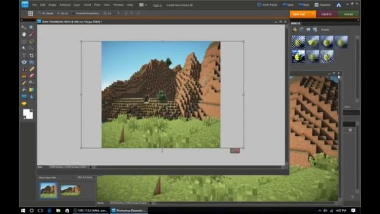Select the Spot Healing Brush tool
Image resolution: width=380 pixels, height=214 pixels.
coord(31,69)
